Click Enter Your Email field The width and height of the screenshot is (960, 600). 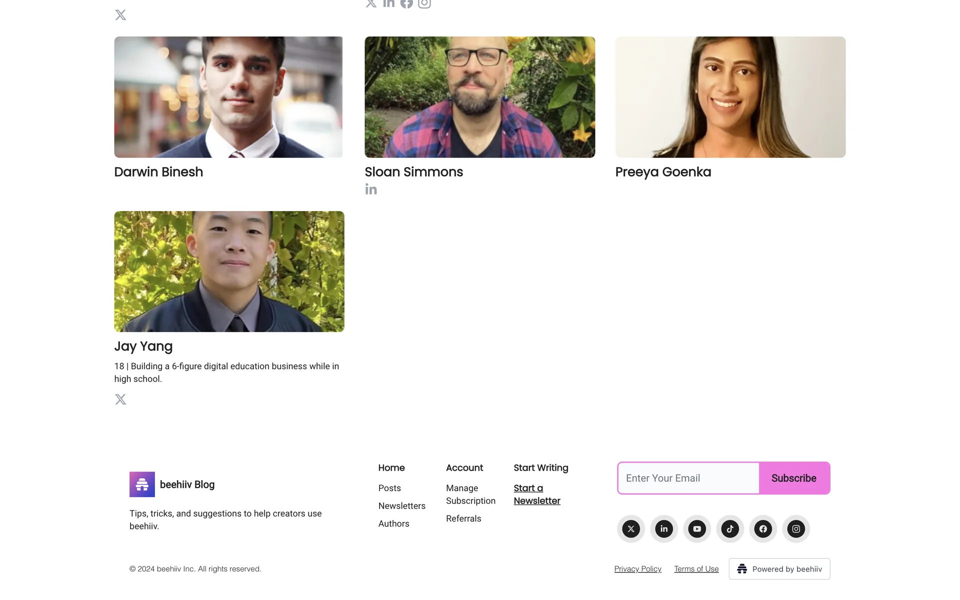pos(688,478)
